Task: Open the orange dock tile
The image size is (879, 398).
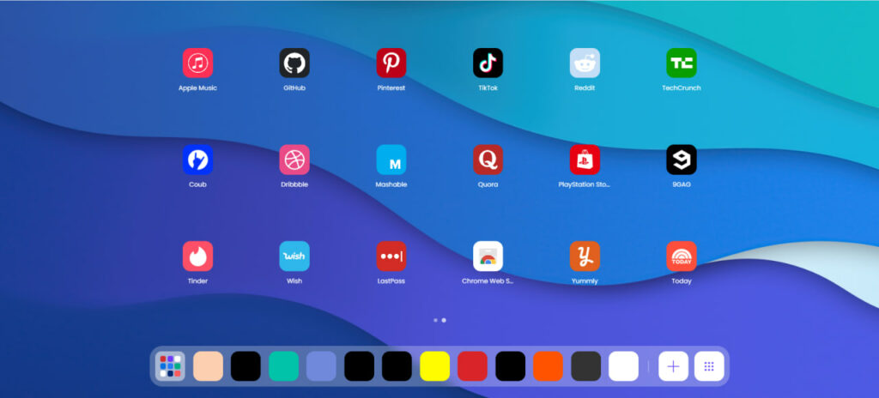Action: [x=548, y=366]
